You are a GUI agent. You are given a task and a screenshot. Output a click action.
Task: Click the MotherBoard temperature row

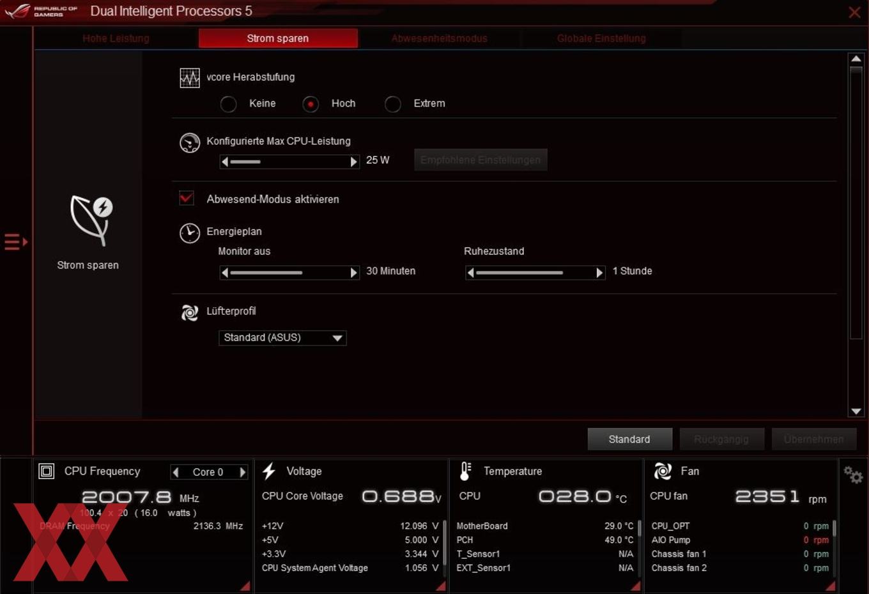coord(545,526)
